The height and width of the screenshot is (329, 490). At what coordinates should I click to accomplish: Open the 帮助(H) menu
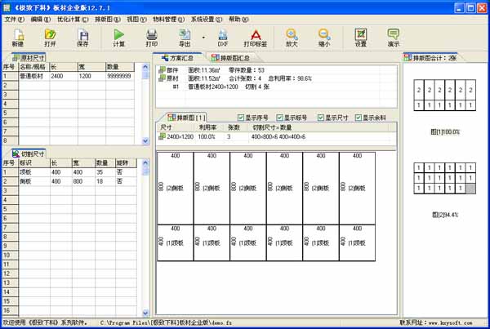[x=238, y=20]
